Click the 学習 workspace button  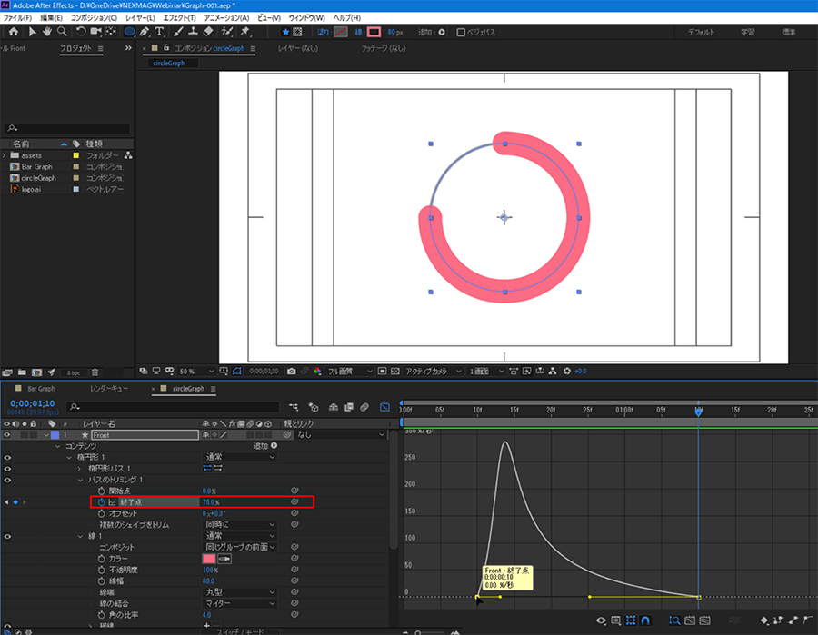[747, 33]
